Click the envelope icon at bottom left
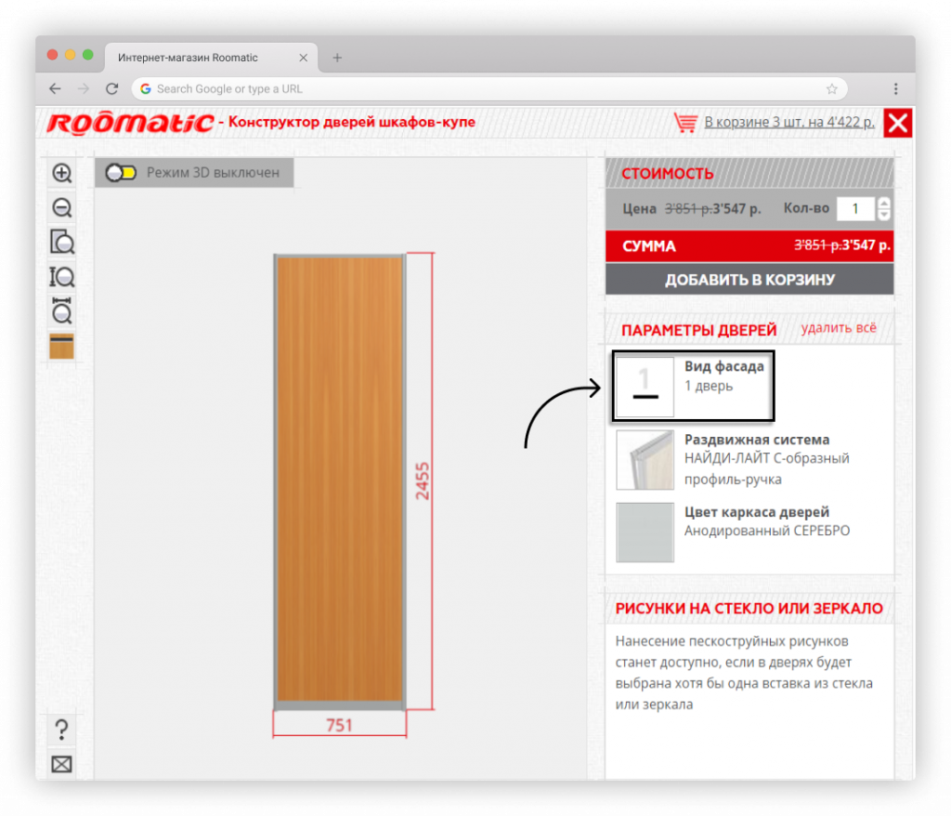 pyautogui.click(x=62, y=764)
